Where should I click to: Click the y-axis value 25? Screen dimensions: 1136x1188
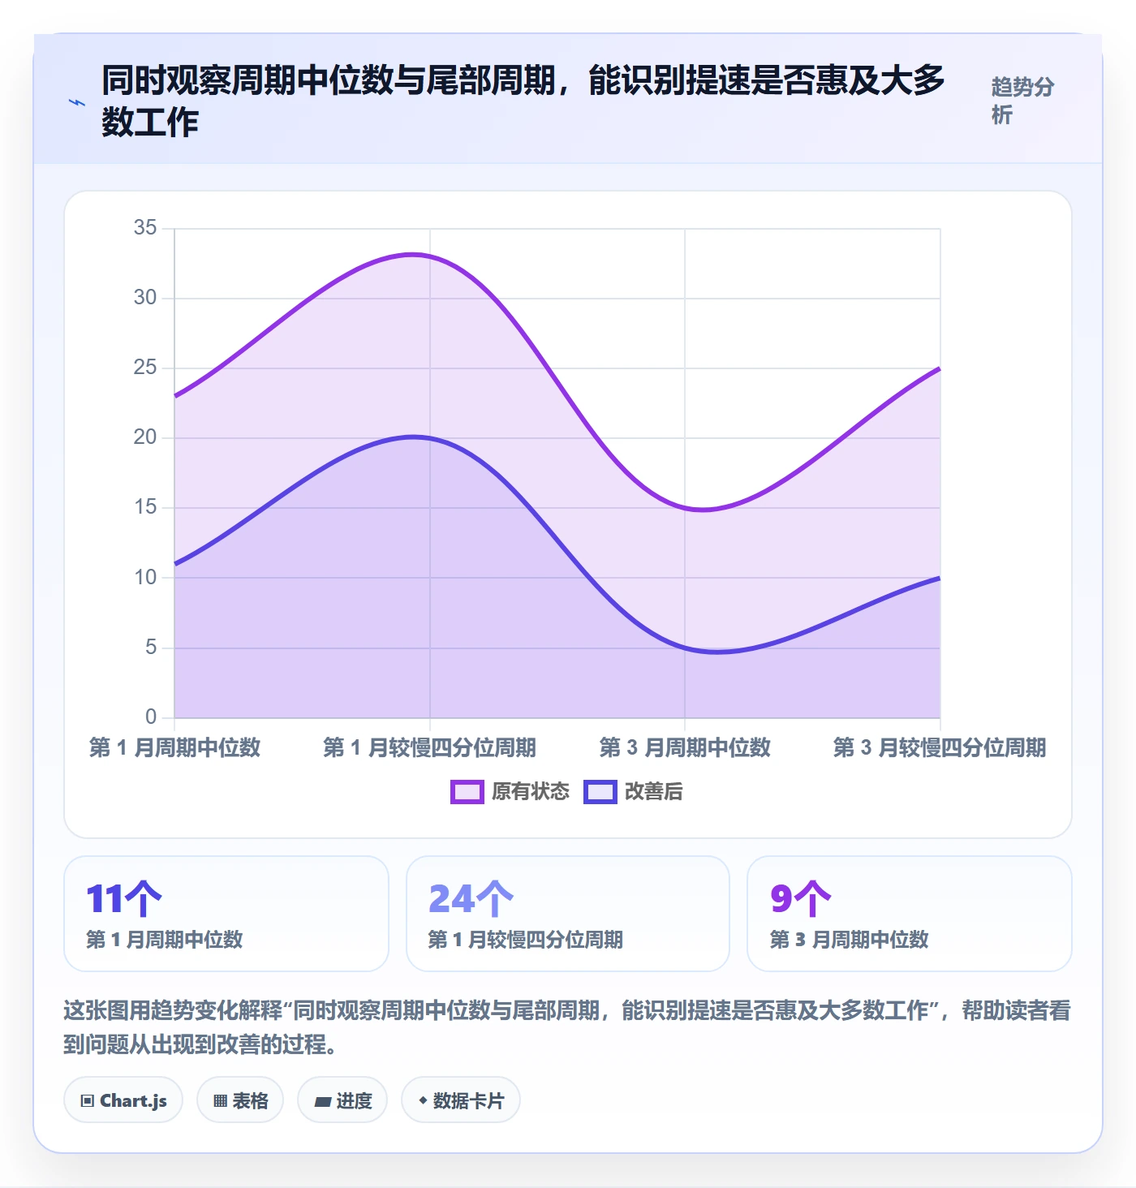(145, 367)
